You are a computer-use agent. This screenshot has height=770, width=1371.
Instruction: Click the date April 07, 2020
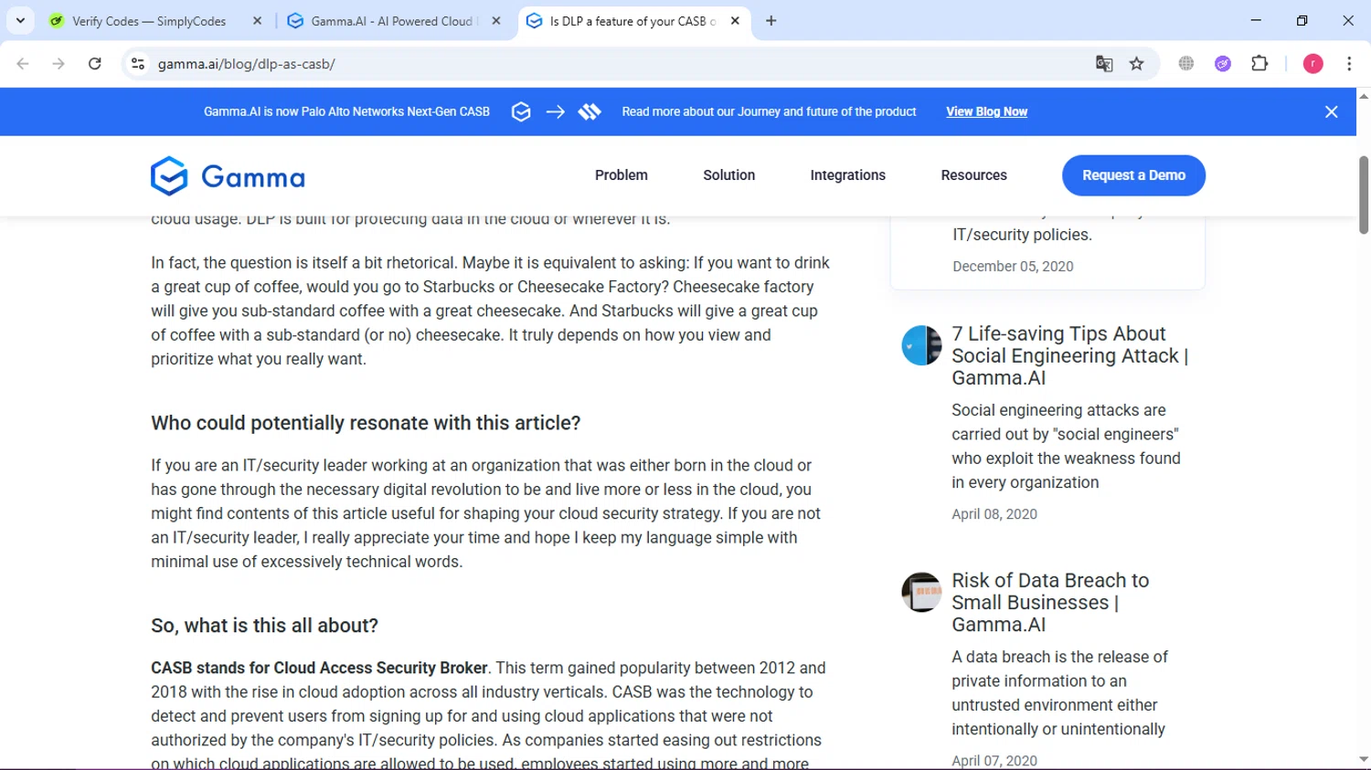click(x=994, y=761)
